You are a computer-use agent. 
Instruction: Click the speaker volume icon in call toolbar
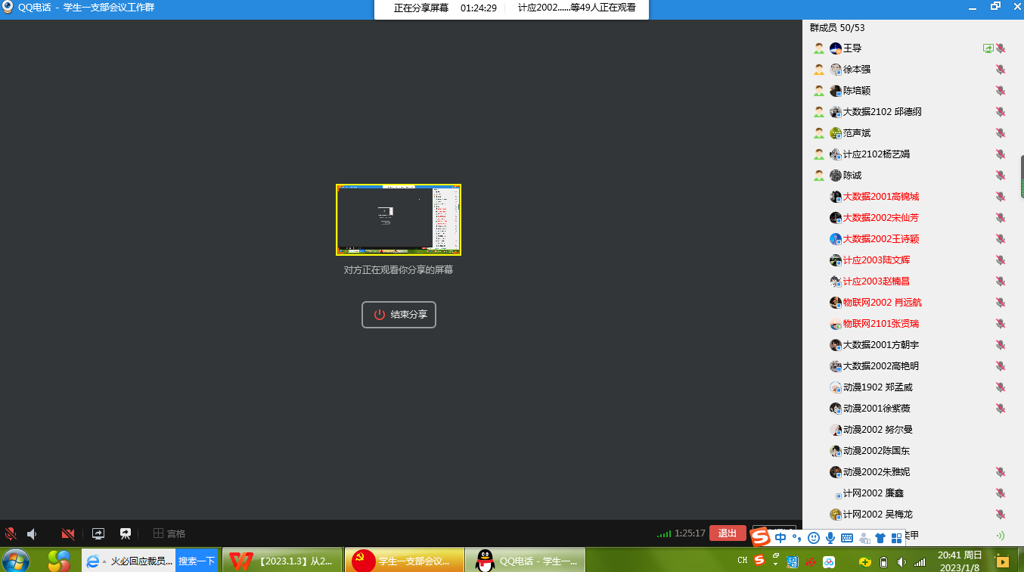(x=32, y=533)
